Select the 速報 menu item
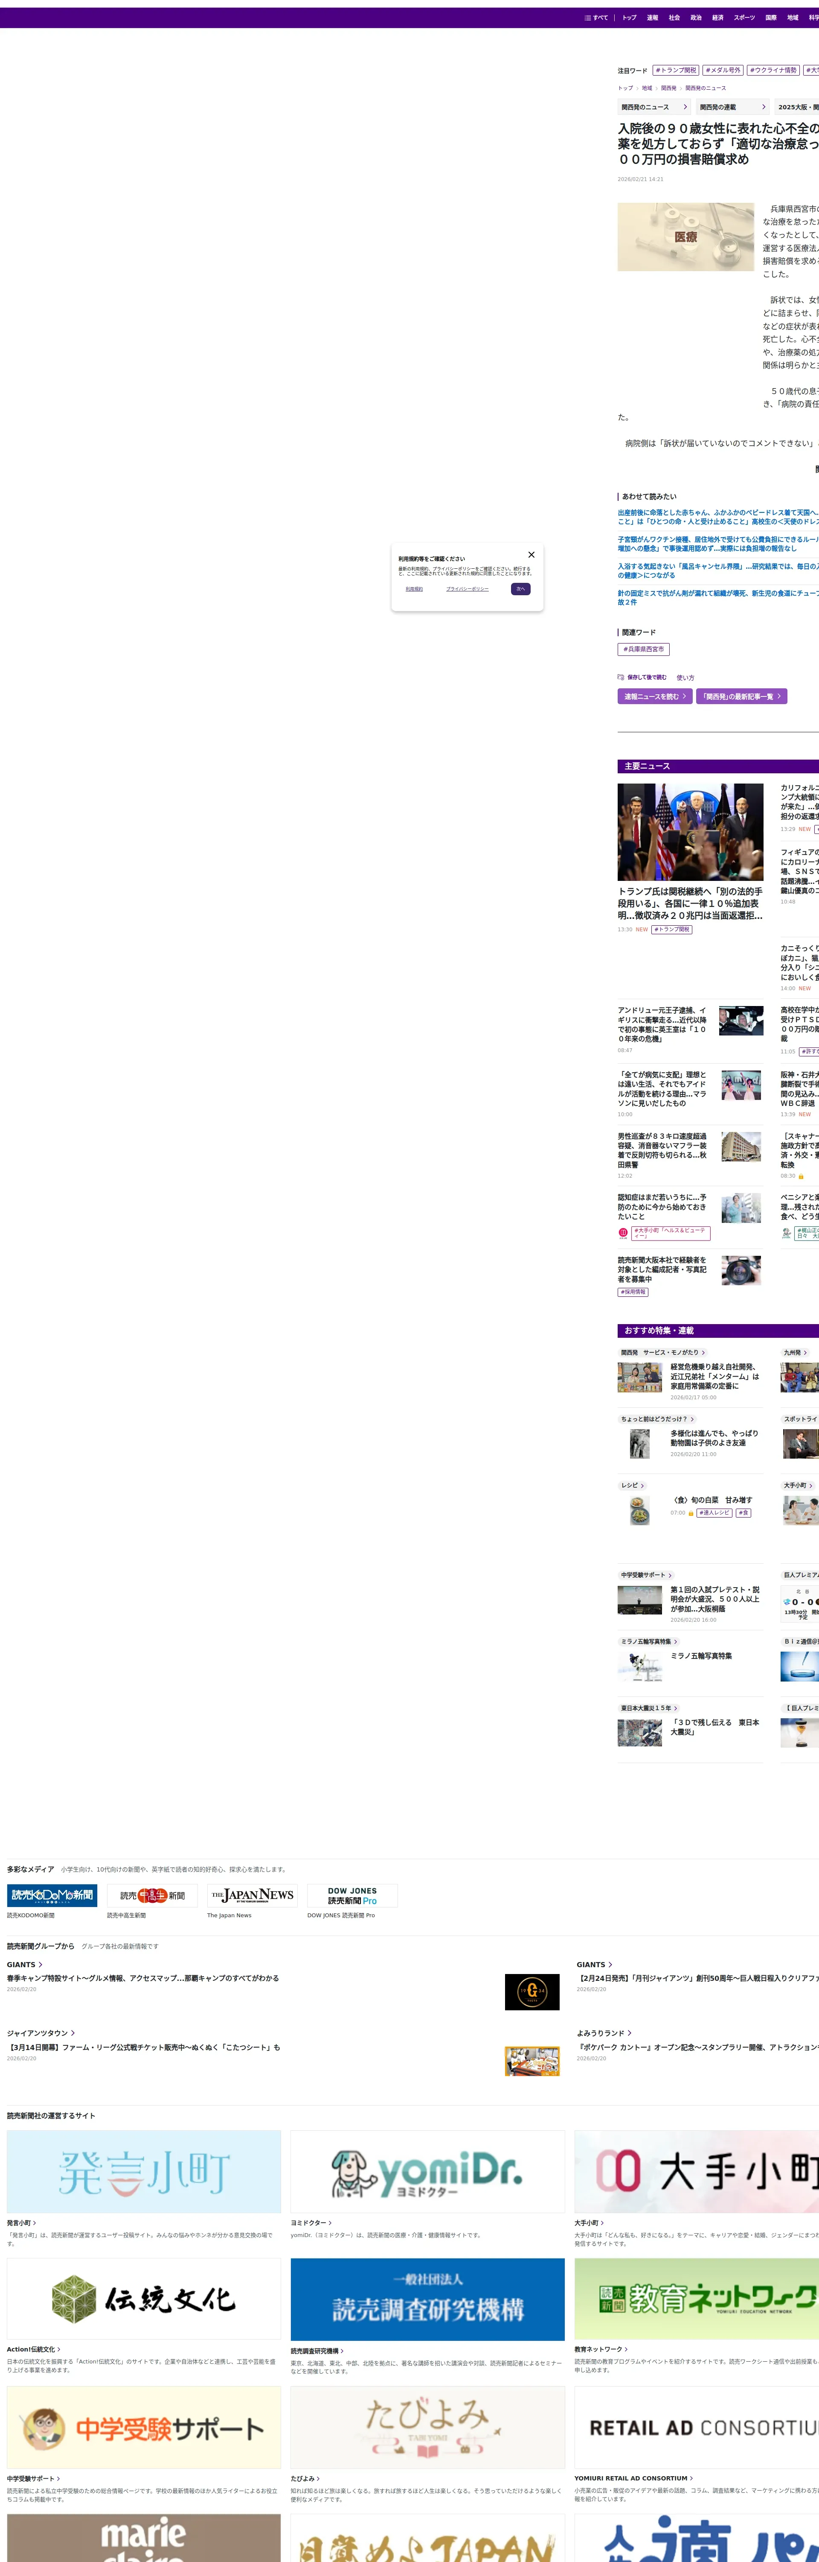The width and height of the screenshot is (819, 2562). (x=652, y=18)
